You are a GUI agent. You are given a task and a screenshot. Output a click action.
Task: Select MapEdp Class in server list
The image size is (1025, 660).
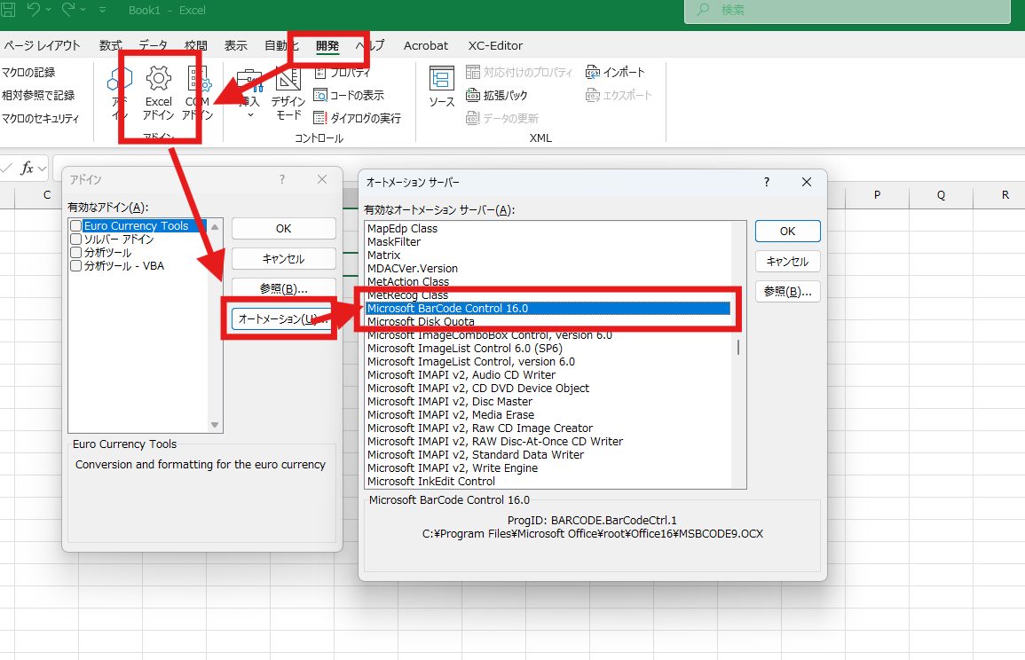548,229
